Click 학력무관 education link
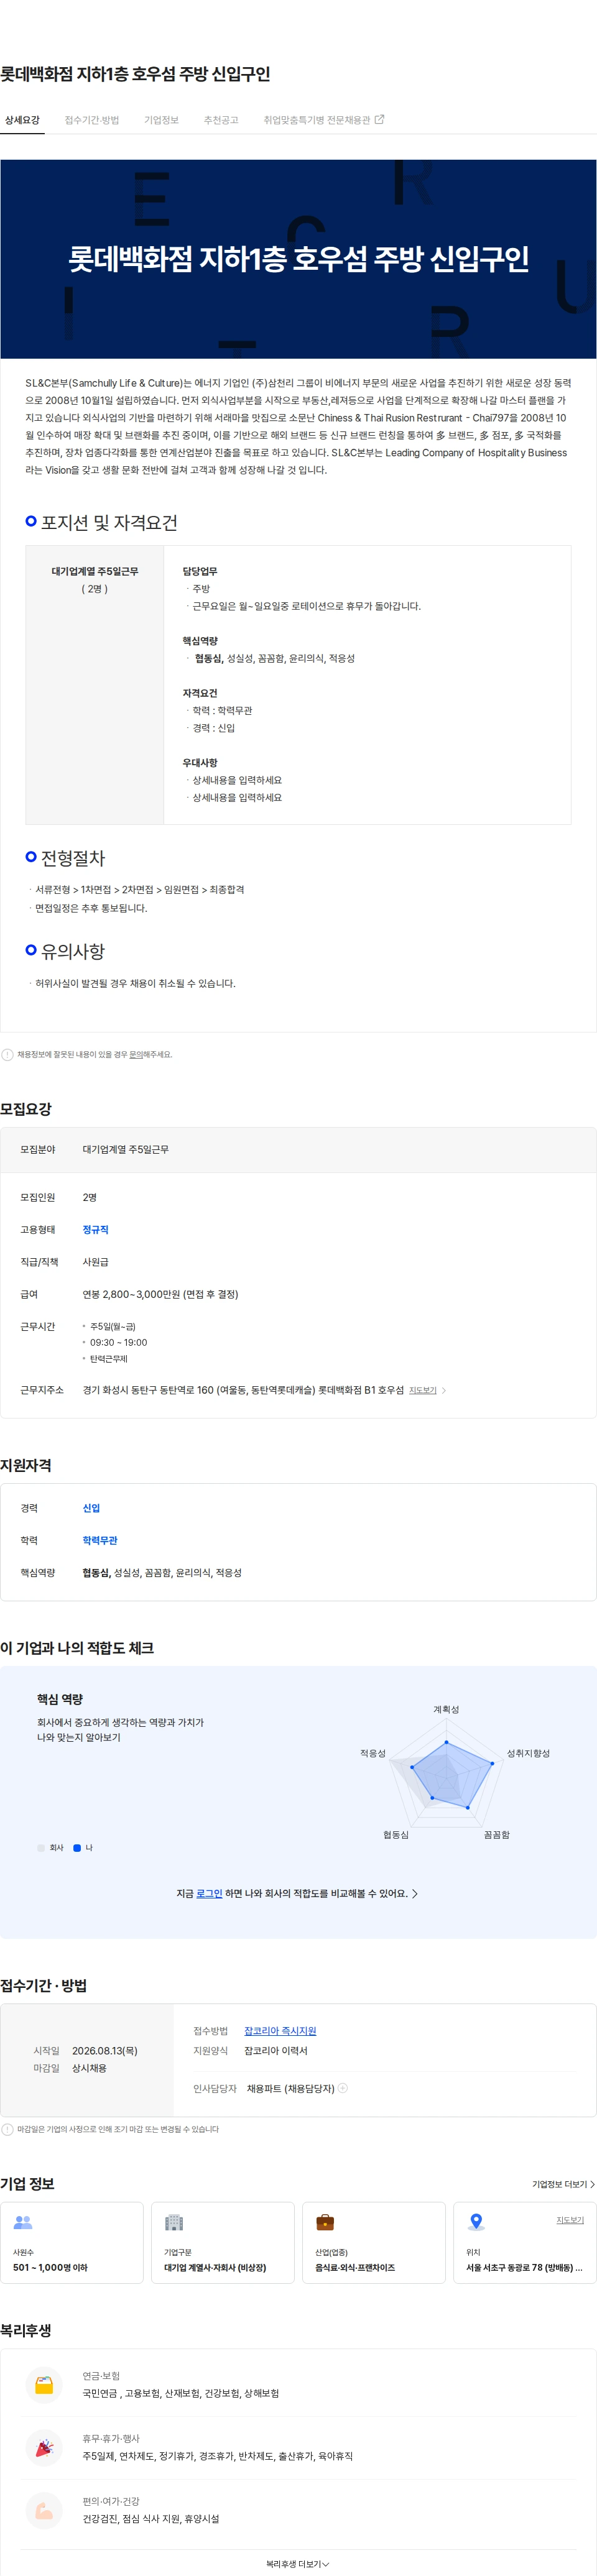The height and width of the screenshot is (2576, 597). click(100, 1540)
